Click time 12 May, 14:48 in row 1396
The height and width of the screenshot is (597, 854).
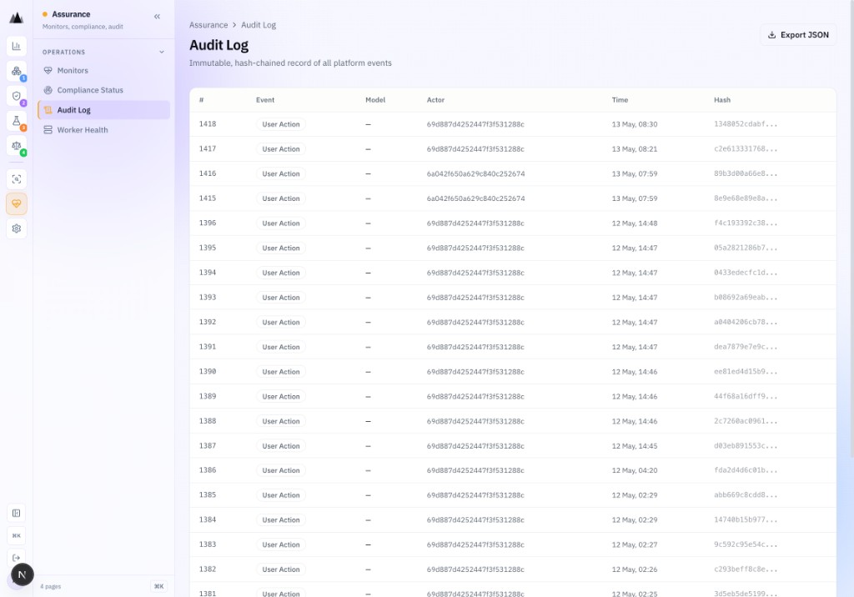point(635,223)
